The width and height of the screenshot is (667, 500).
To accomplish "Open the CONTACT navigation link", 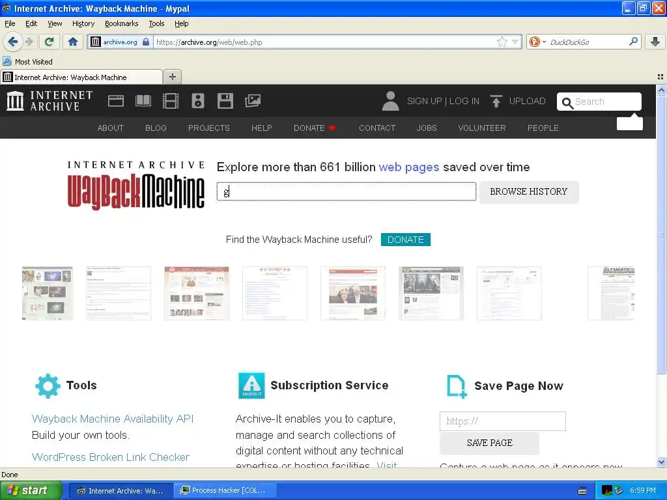I will click(x=377, y=128).
